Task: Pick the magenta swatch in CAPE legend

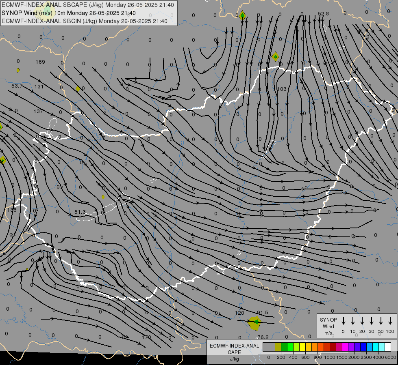Action: point(345,347)
